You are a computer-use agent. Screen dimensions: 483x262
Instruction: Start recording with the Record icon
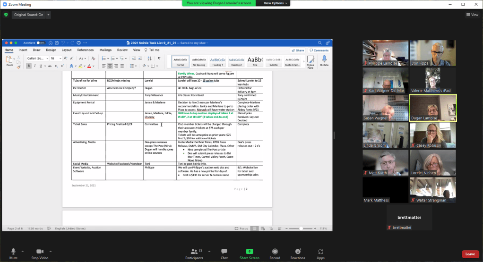[275, 252]
